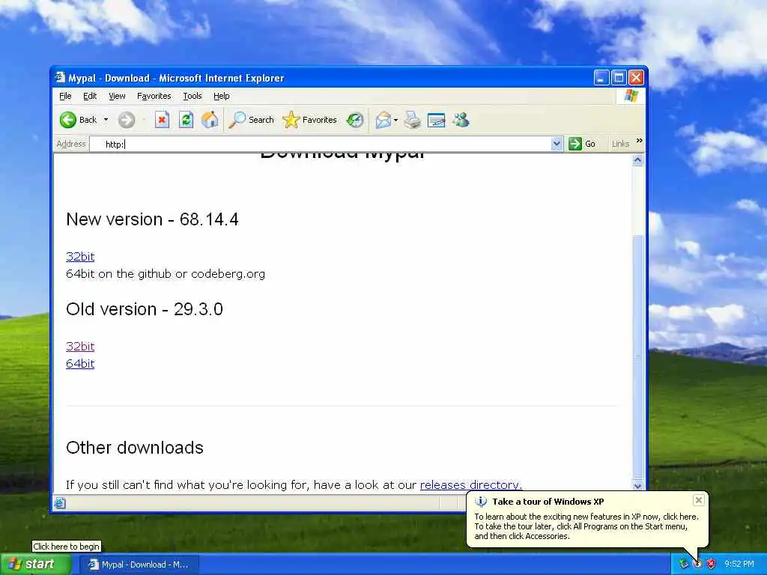
Task: Click the Take a tour of Windows XP balloon
Action: [587, 519]
